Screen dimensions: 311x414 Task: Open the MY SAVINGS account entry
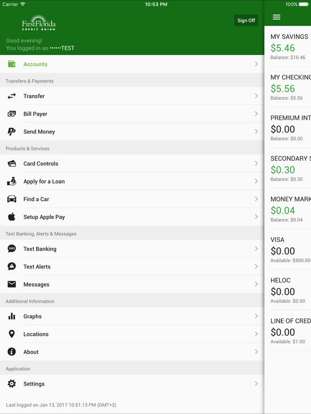tap(288, 46)
